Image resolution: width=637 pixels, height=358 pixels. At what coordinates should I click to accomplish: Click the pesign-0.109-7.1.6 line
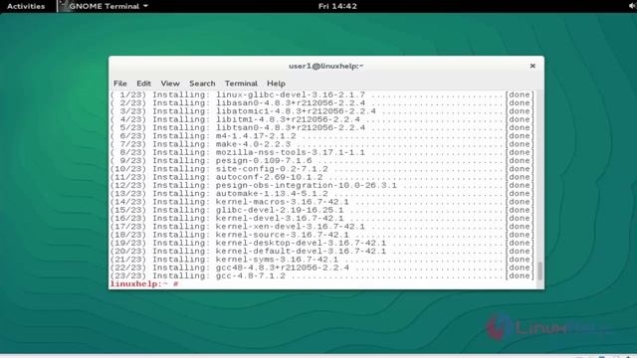click(322, 161)
